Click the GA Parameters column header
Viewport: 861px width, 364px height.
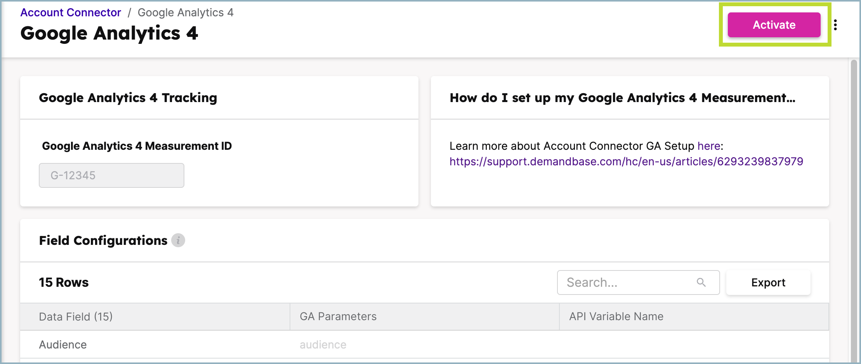click(338, 317)
